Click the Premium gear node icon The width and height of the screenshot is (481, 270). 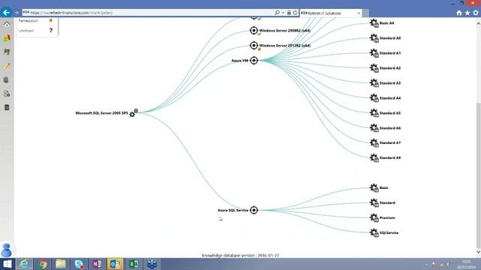click(x=374, y=217)
